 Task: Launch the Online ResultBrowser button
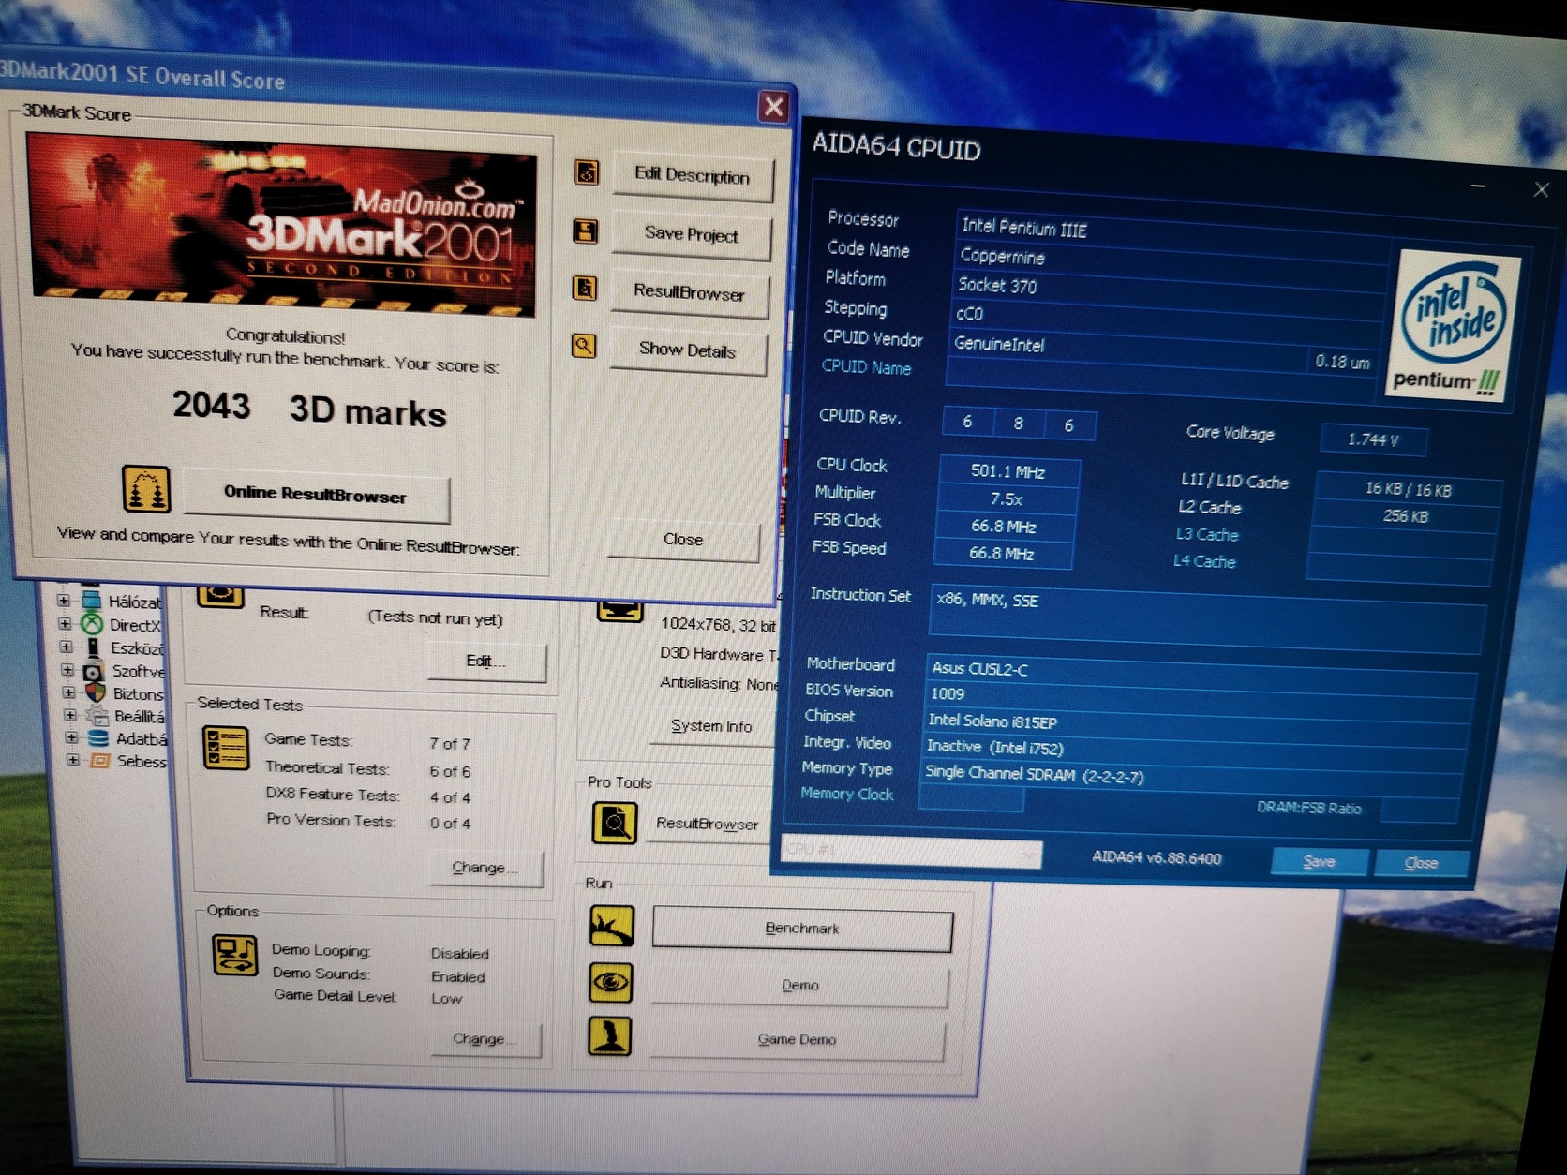(316, 495)
